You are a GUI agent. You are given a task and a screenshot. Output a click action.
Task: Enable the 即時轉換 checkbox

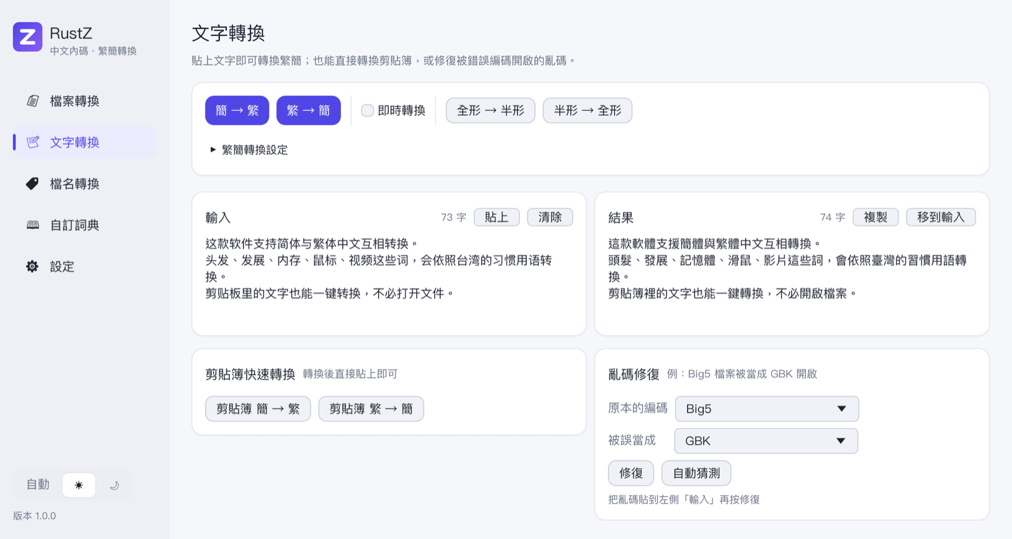click(367, 111)
